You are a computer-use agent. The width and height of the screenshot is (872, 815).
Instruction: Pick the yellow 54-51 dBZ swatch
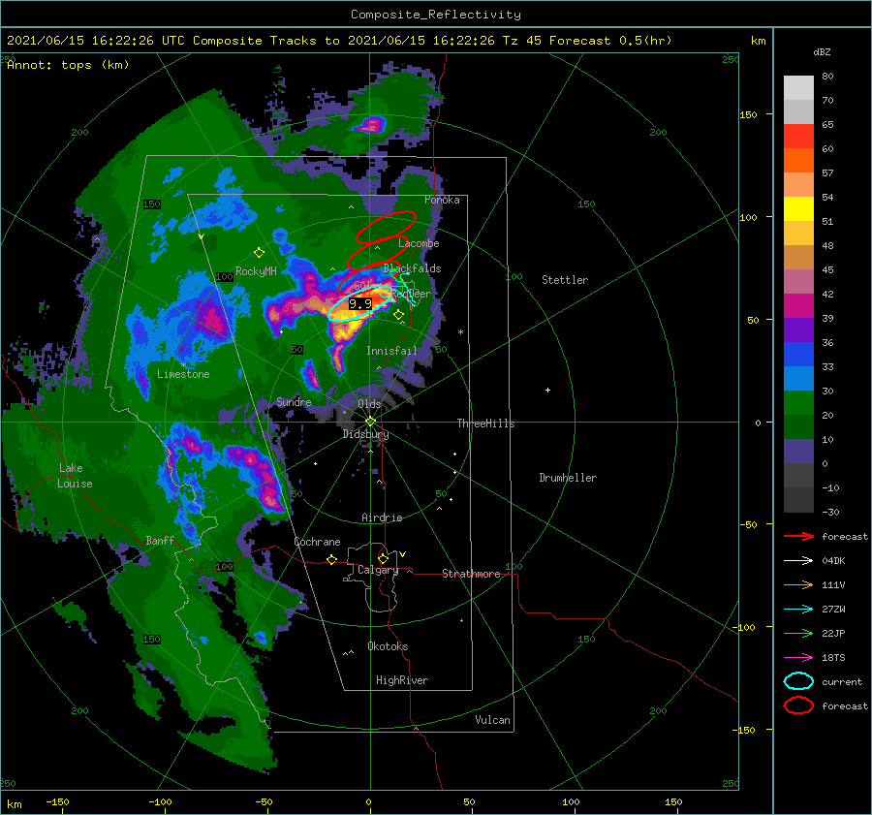[x=798, y=209]
